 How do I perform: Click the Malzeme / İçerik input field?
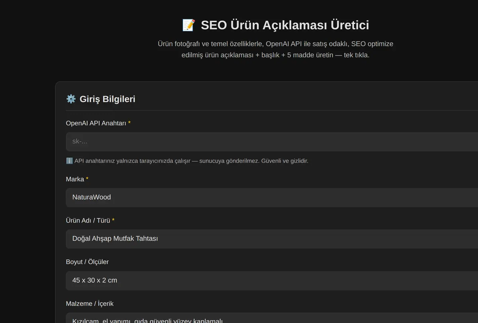pos(272,318)
